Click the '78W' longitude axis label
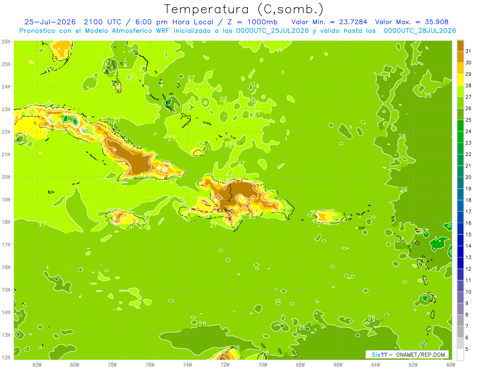 (112, 365)
